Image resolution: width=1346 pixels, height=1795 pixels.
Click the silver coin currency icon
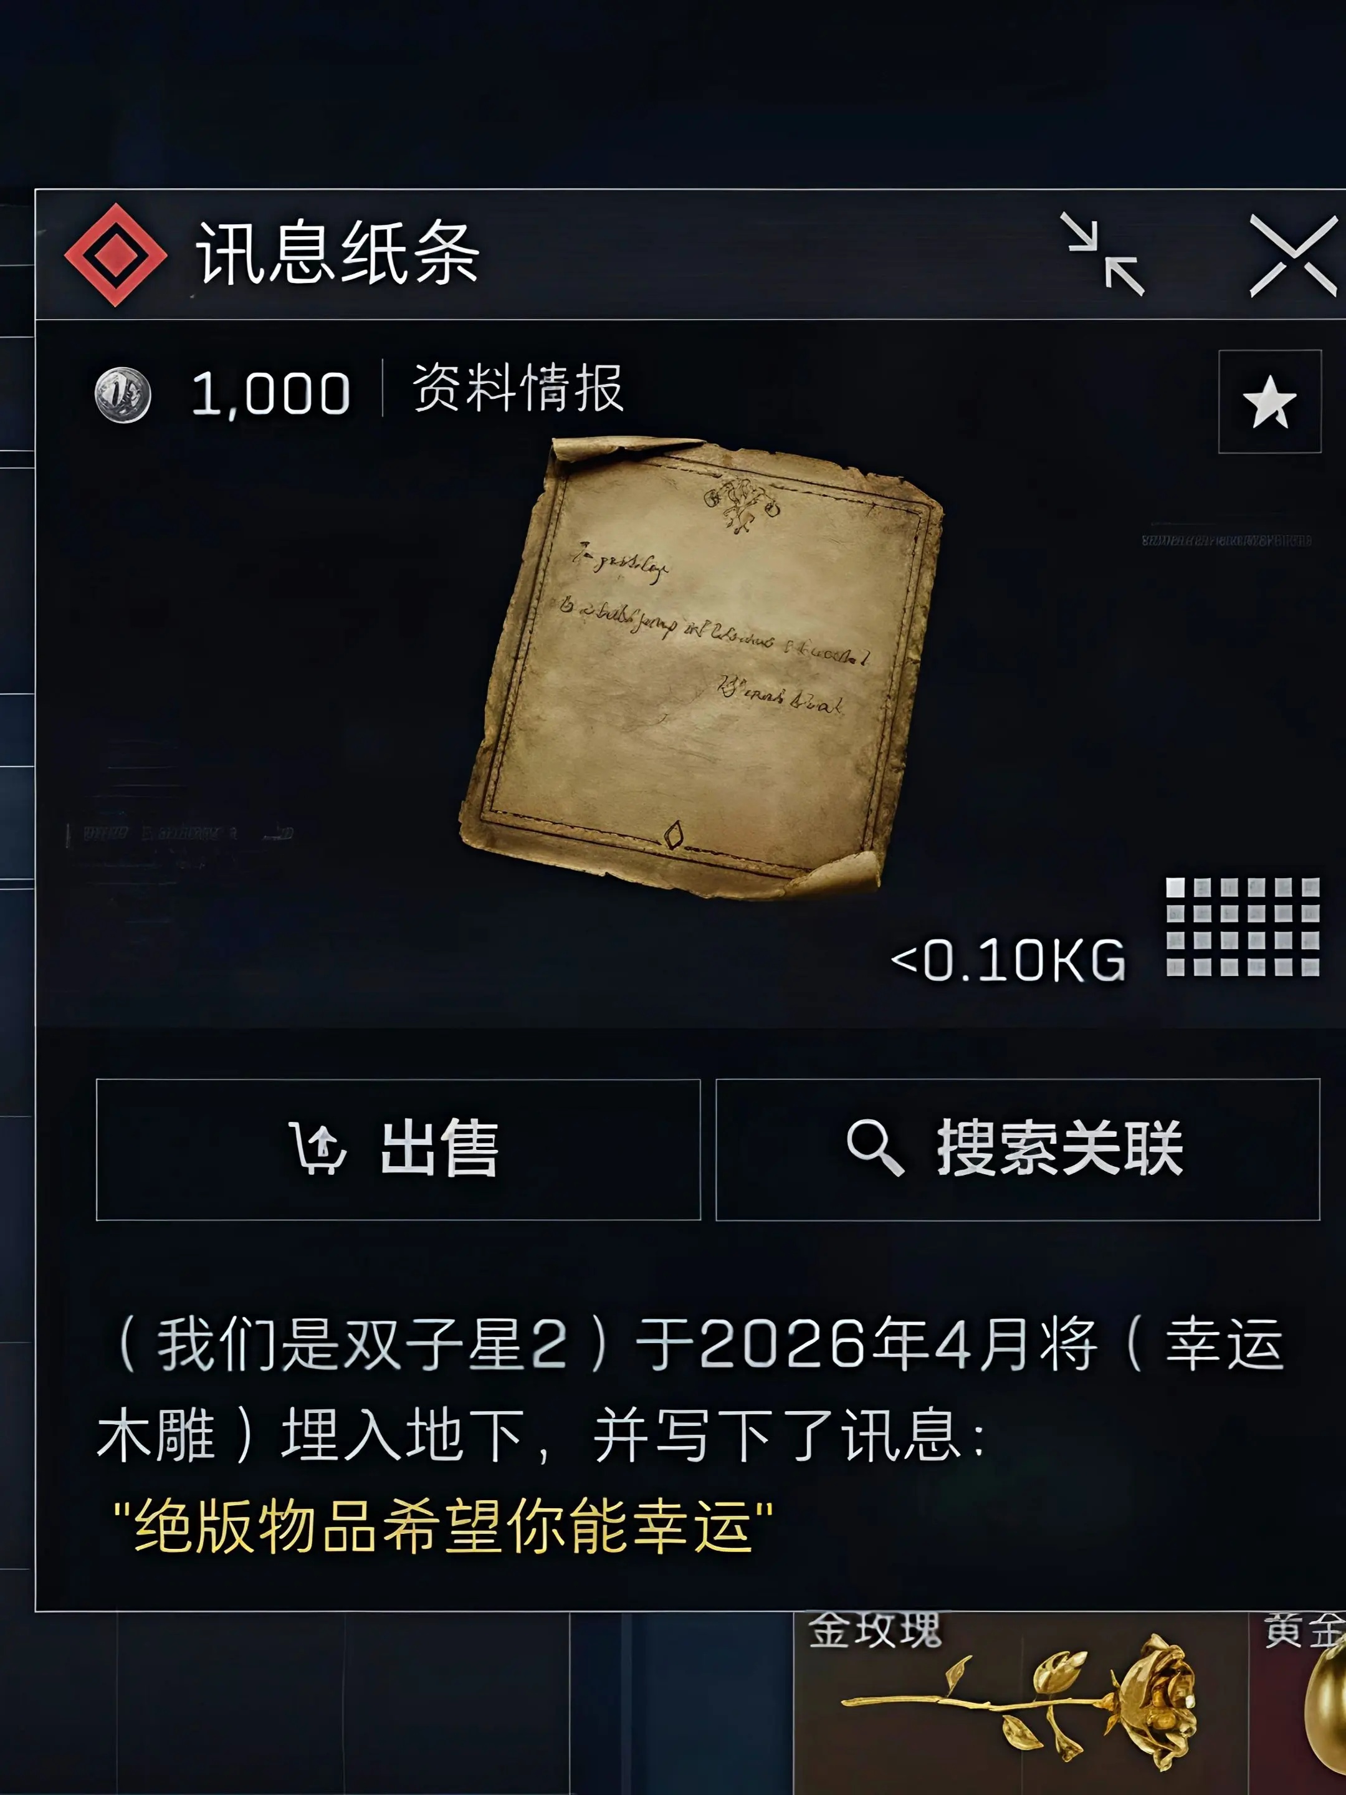pyautogui.click(x=123, y=395)
